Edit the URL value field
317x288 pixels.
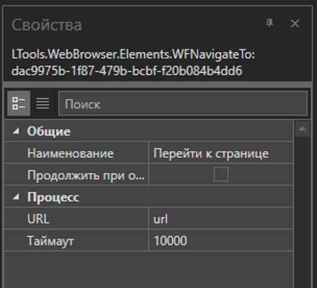pos(221,219)
